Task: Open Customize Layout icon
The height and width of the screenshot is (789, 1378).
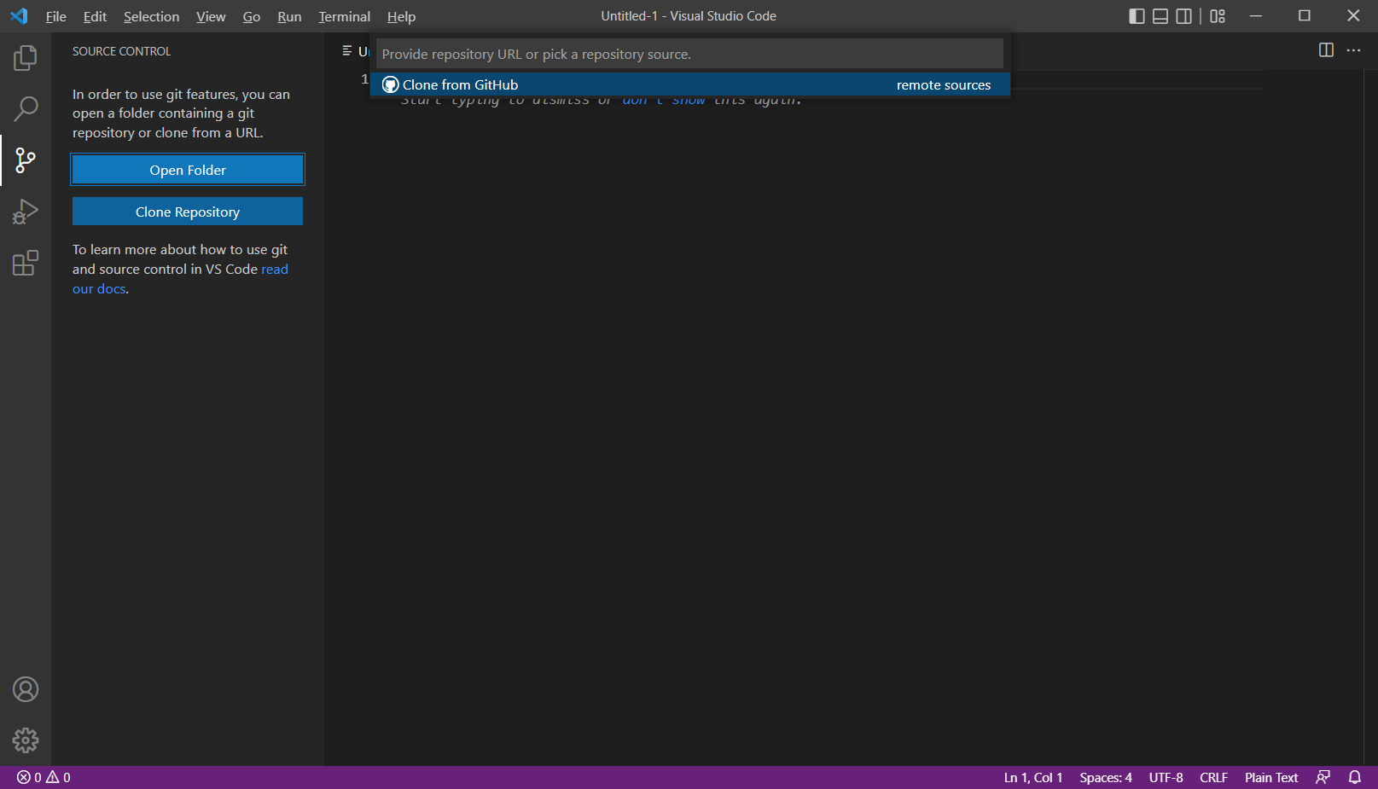Action: [1218, 16]
